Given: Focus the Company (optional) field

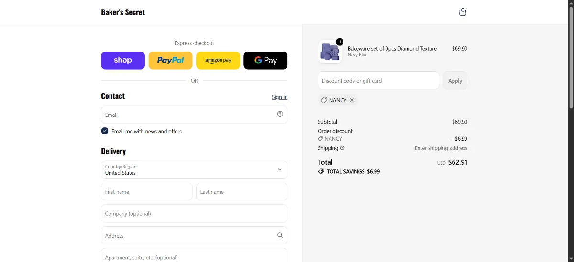Looking at the screenshot, I should 194,214.
